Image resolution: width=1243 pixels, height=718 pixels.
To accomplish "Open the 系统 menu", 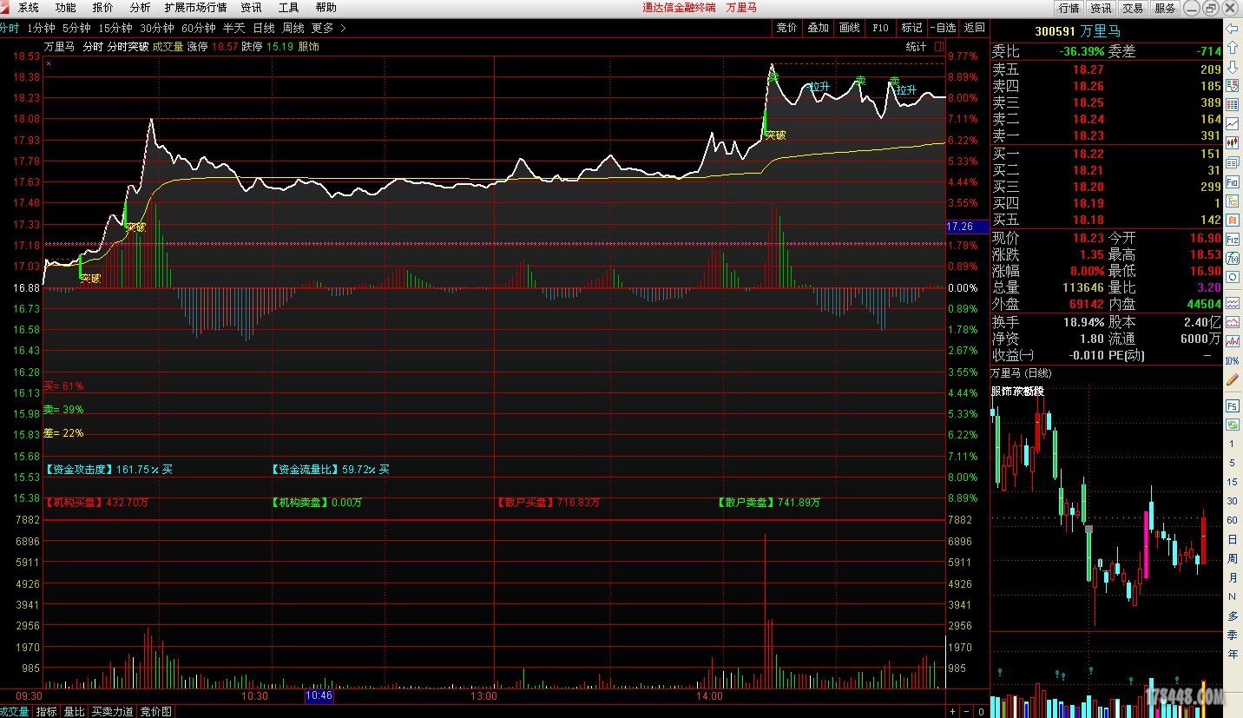I will [x=29, y=8].
